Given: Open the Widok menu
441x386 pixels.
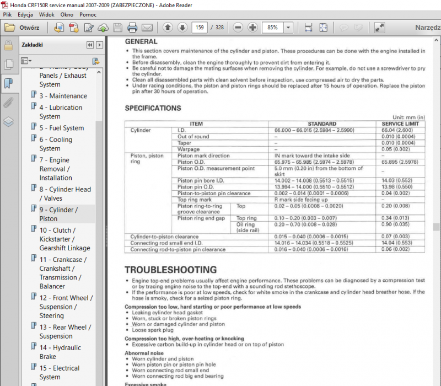Looking at the screenshot, I should coord(47,14).
